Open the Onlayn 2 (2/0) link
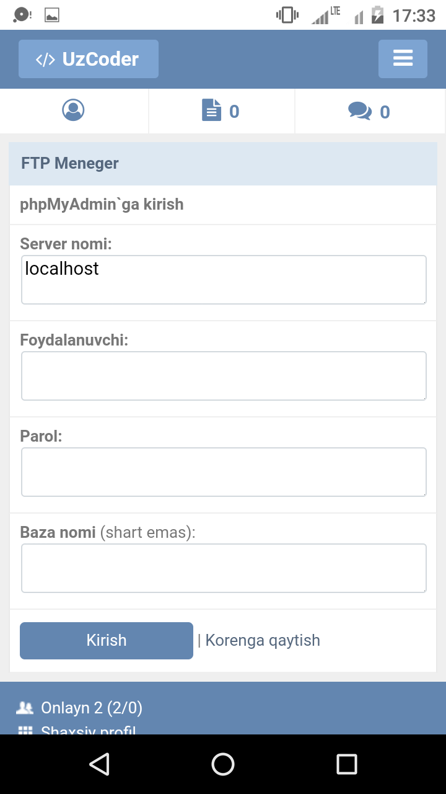The image size is (446, 794). [x=92, y=707]
